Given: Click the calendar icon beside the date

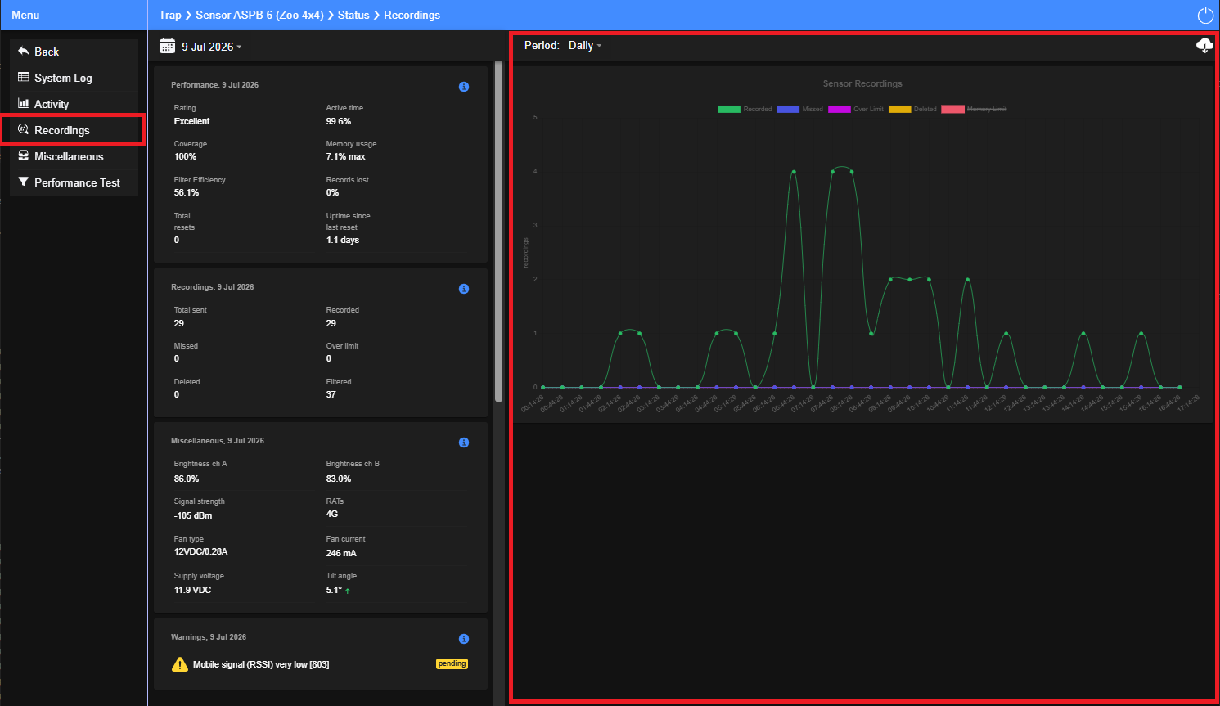Looking at the screenshot, I should [168, 46].
